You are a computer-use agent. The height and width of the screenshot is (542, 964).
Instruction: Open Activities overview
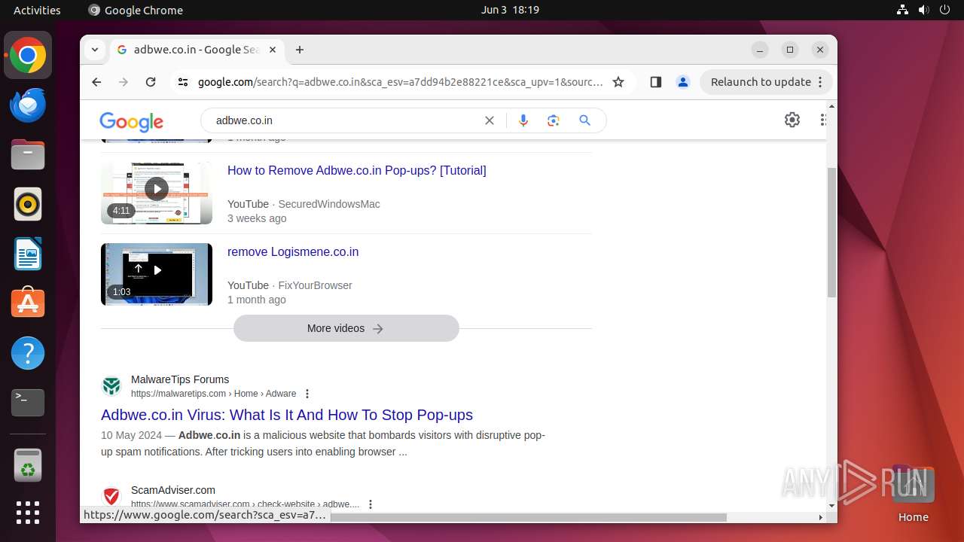pos(37,10)
